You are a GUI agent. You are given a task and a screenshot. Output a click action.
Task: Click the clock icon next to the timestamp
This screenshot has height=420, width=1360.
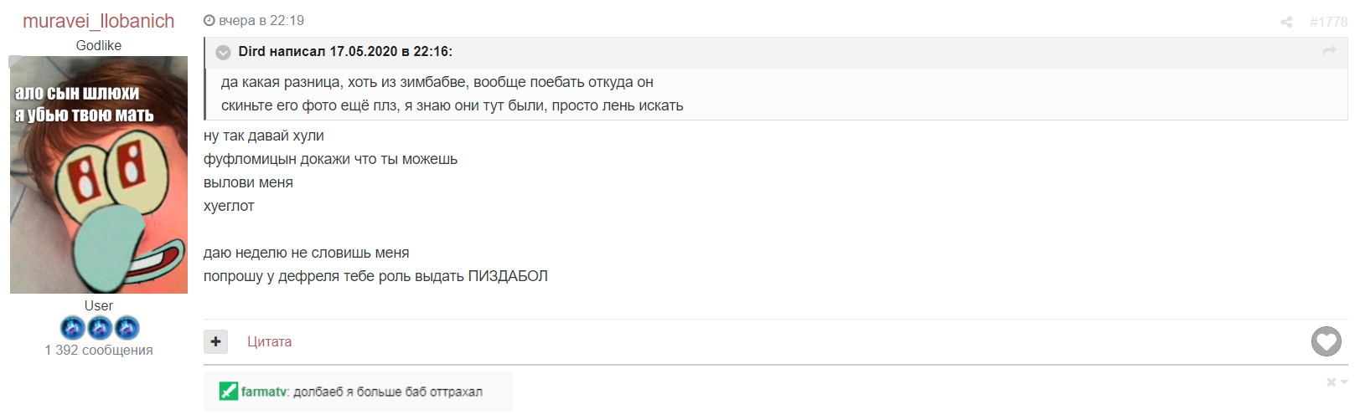(x=209, y=21)
